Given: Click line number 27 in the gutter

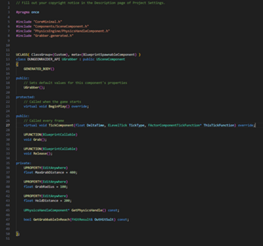Looking at the screenshot, I should click(x=8, y=125).
